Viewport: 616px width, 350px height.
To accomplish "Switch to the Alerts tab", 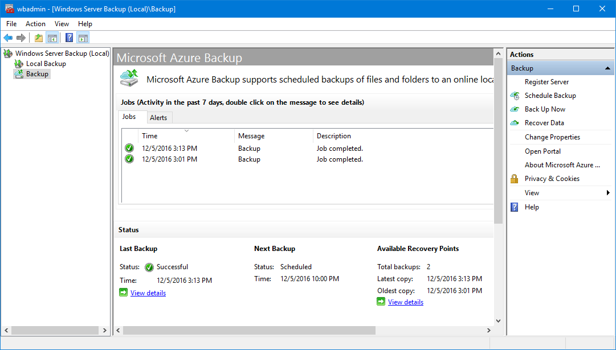I will (159, 117).
